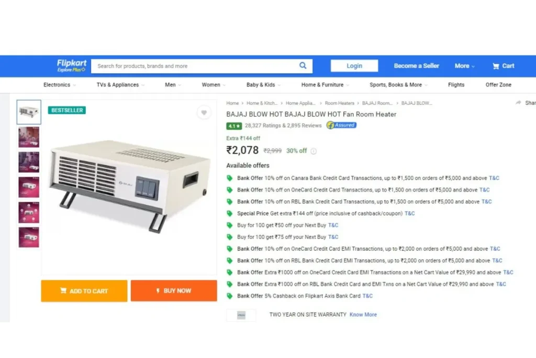Open the Offer Zone menu item
536x358 pixels.
point(498,85)
